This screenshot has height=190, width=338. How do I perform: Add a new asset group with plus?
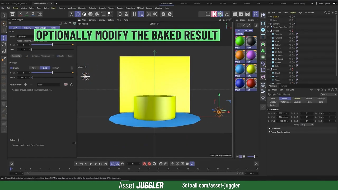click(26, 85)
